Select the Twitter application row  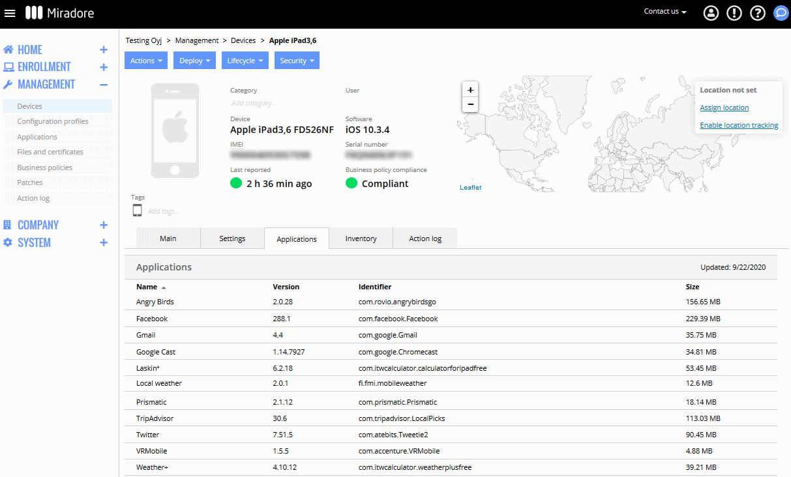(x=451, y=435)
